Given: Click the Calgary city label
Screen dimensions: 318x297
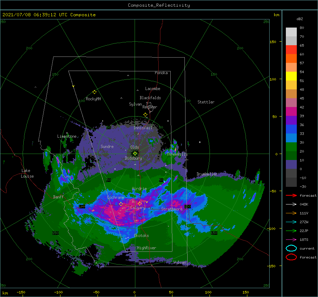Looking at the screenshot, I should coord(138,208).
